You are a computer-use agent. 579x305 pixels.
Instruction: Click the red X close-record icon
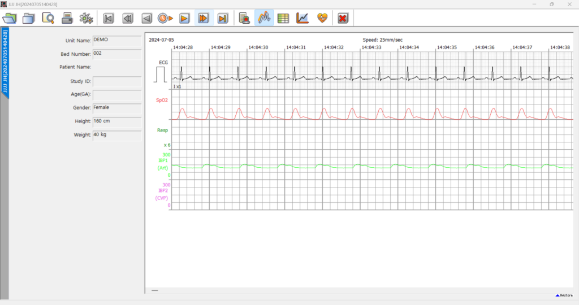[343, 18]
